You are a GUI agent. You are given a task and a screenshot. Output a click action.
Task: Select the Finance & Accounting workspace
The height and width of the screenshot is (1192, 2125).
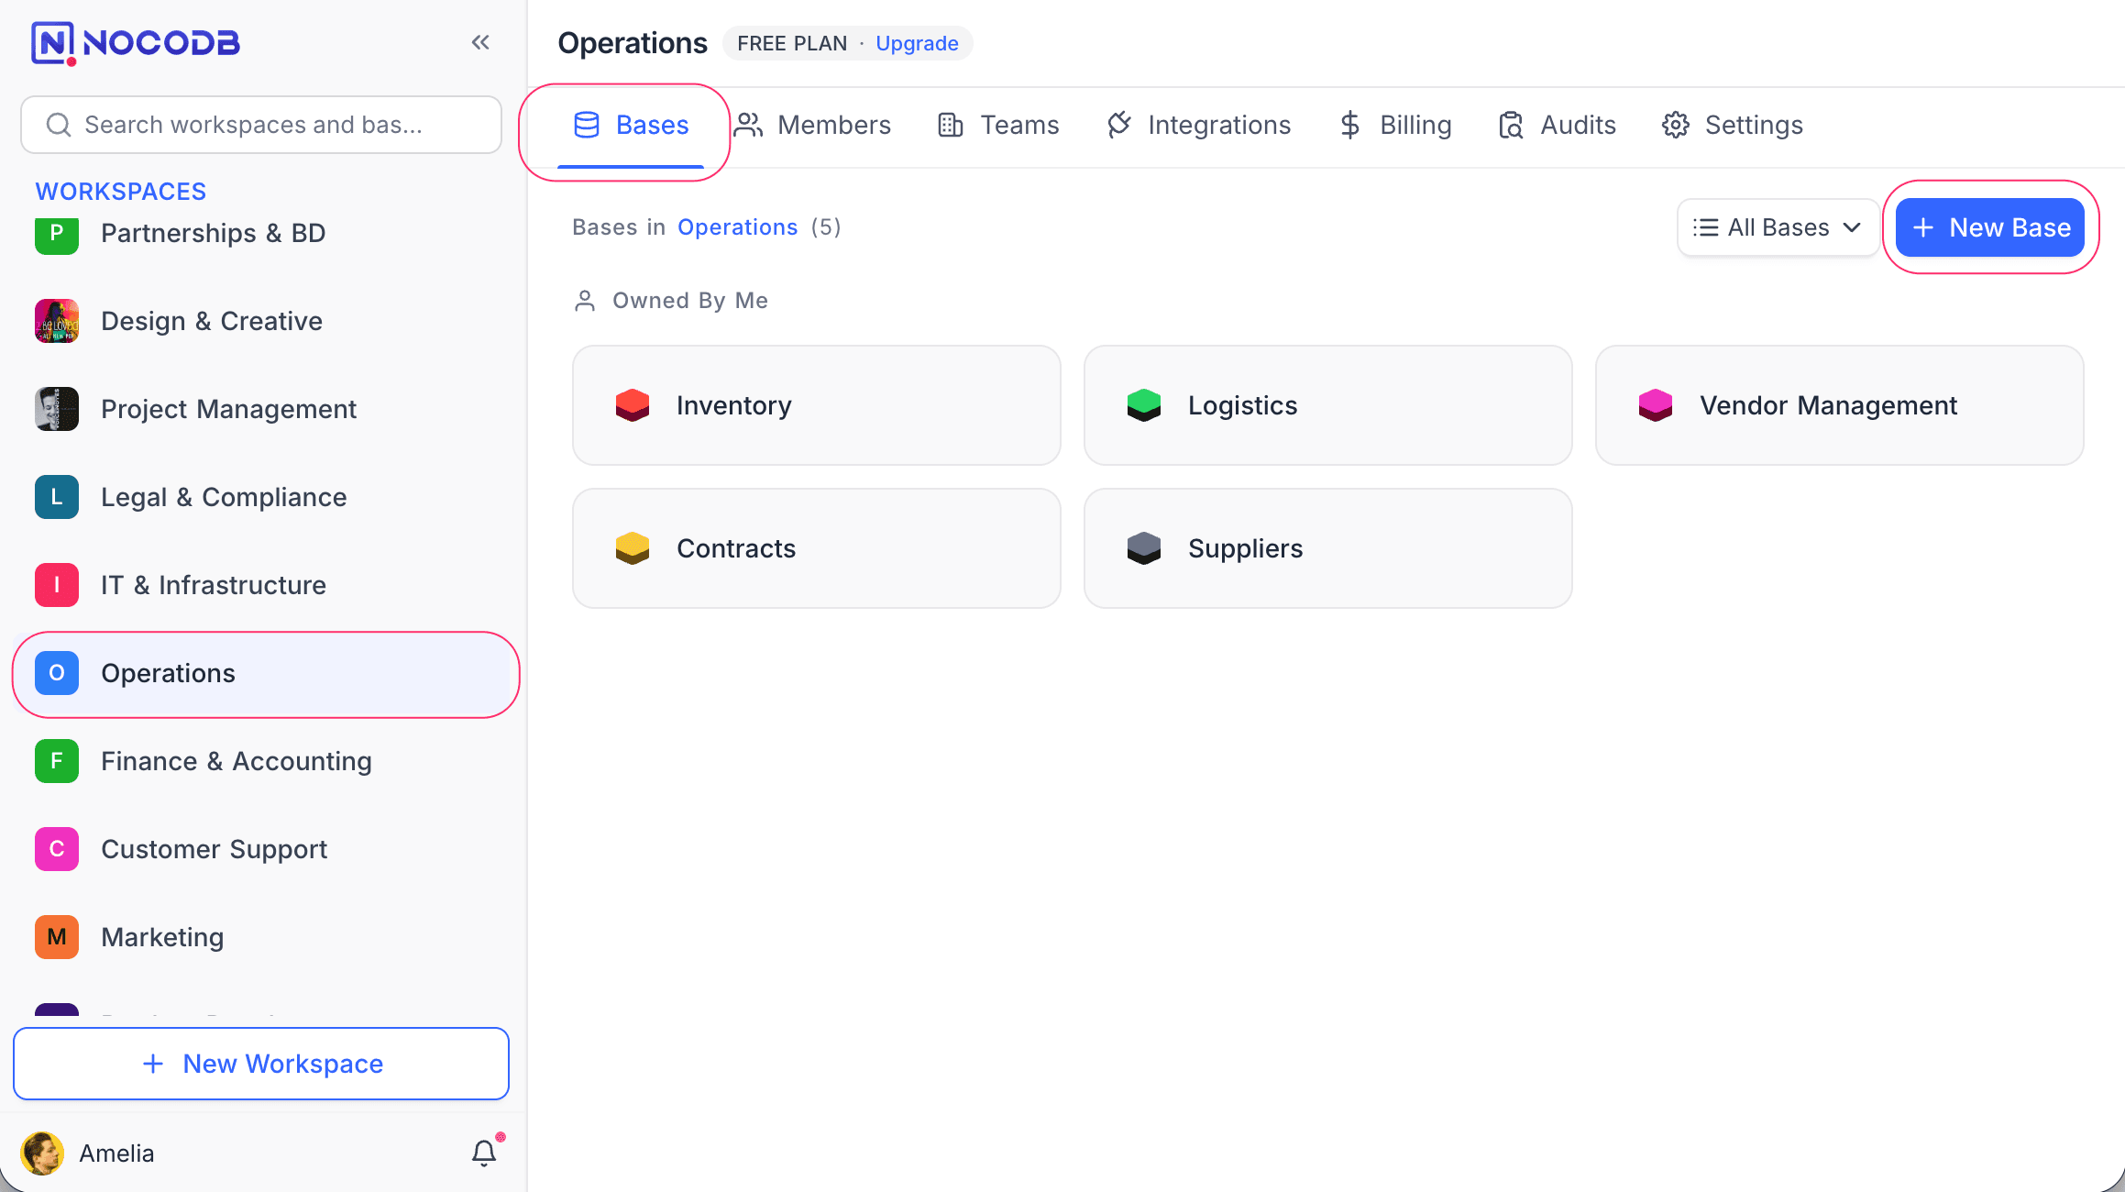pyautogui.click(x=237, y=761)
